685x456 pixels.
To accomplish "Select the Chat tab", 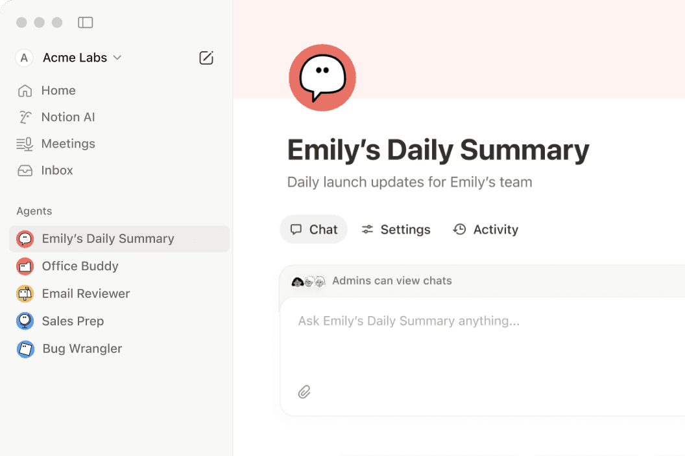I will coord(314,229).
